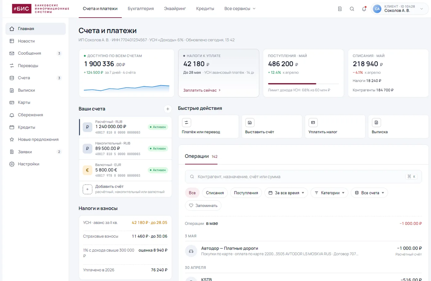This screenshot has width=431, height=281.
Task: Focus the operations search field
Action: click(x=303, y=177)
